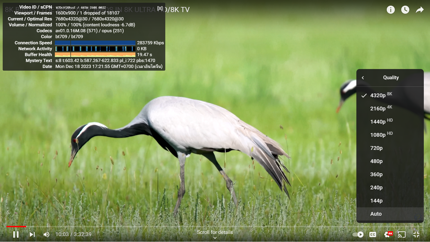Viewport: 430px width, 242px height.
Task: Click the 283759 Kbps value
Action: tap(150, 43)
